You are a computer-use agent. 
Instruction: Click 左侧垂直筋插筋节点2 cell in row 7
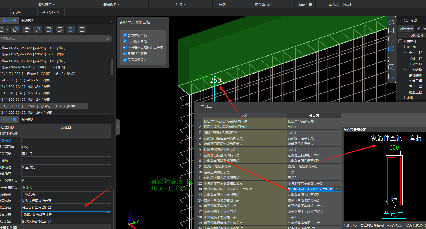[x=314, y=155]
